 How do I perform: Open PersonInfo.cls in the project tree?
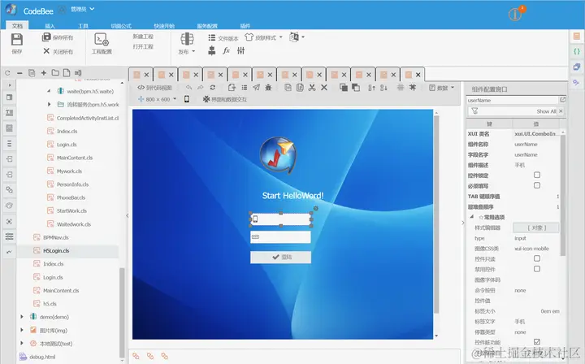click(72, 184)
